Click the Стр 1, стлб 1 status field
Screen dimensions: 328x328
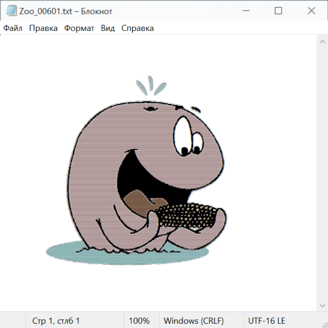56,321
